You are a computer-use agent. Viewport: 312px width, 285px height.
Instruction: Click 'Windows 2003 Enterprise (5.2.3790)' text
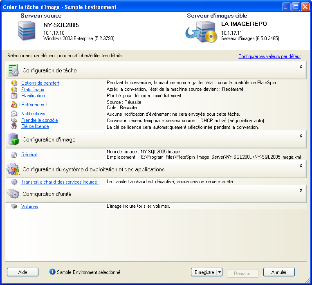79,38
